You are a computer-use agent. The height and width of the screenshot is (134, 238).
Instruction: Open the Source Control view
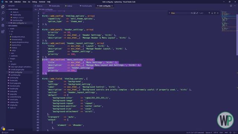3,19
